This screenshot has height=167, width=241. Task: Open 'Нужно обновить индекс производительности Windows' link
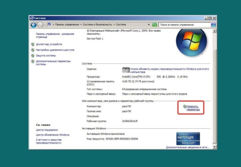(169, 70)
